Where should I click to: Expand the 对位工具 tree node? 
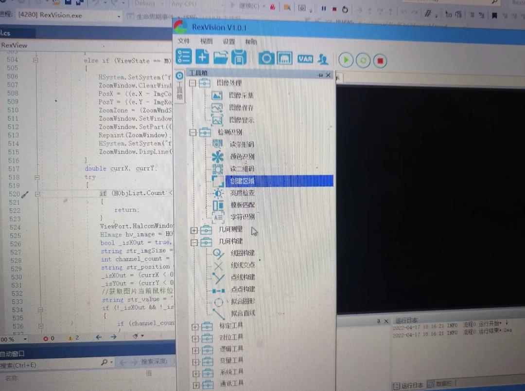click(x=195, y=339)
